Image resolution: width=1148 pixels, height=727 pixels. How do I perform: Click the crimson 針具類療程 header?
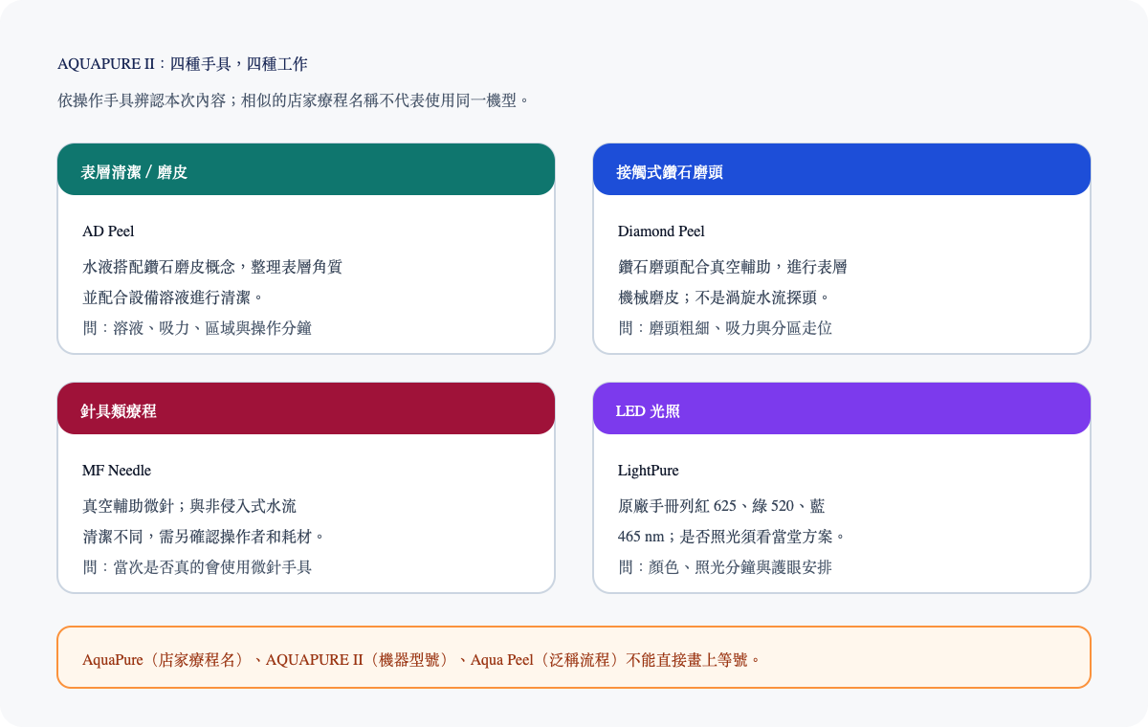tap(306, 409)
